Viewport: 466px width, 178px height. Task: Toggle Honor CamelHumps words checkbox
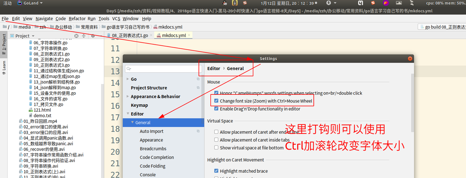pyautogui.click(x=216, y=93)
